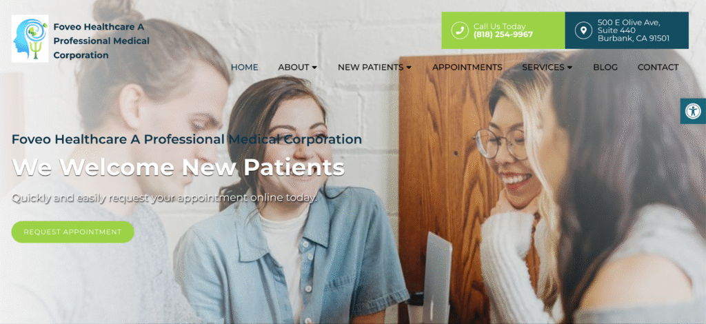Expand the New Patients dropdown arrow
The width and height of the screenshot is (706, 324).
tap(409, 68)
